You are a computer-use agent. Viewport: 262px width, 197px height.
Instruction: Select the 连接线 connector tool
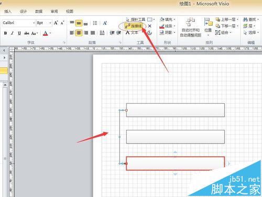coord(133,26)
